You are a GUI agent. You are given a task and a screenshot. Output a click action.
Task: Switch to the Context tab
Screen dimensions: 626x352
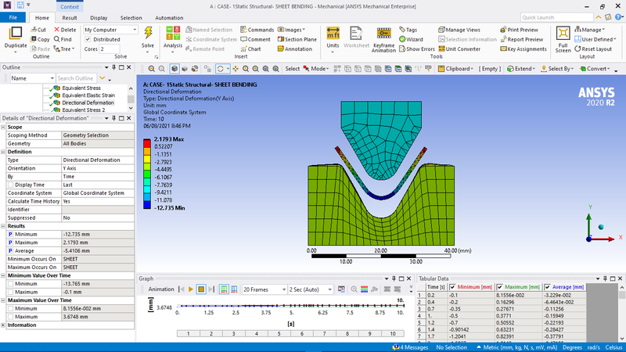tap(70, 7)
